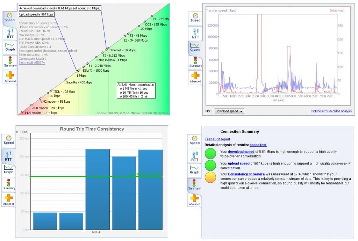Switch to the Advanced tab beside the Round Trip Time chart
The height and width of the screenshot is (241, 358).
pyautogui.click(x=9, y=200)
